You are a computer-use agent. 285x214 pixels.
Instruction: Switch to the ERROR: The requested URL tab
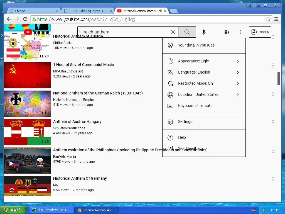pos(87,11)
